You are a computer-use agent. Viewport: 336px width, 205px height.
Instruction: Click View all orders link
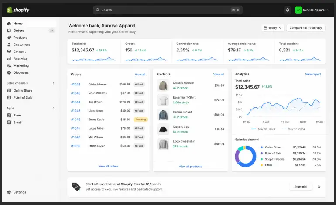pos(108,166)
